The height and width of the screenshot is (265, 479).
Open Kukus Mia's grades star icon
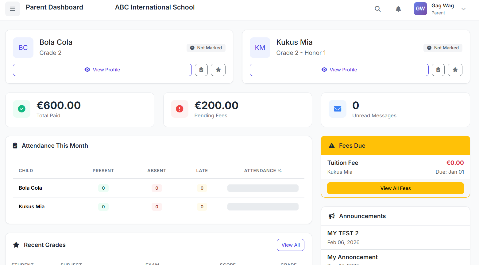pyautogui.click(x=455, y=70)
